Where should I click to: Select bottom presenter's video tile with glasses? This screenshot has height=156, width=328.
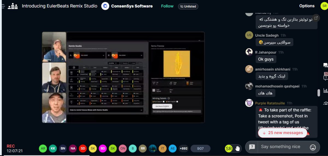pyautogui.click(x=54, y=108)
